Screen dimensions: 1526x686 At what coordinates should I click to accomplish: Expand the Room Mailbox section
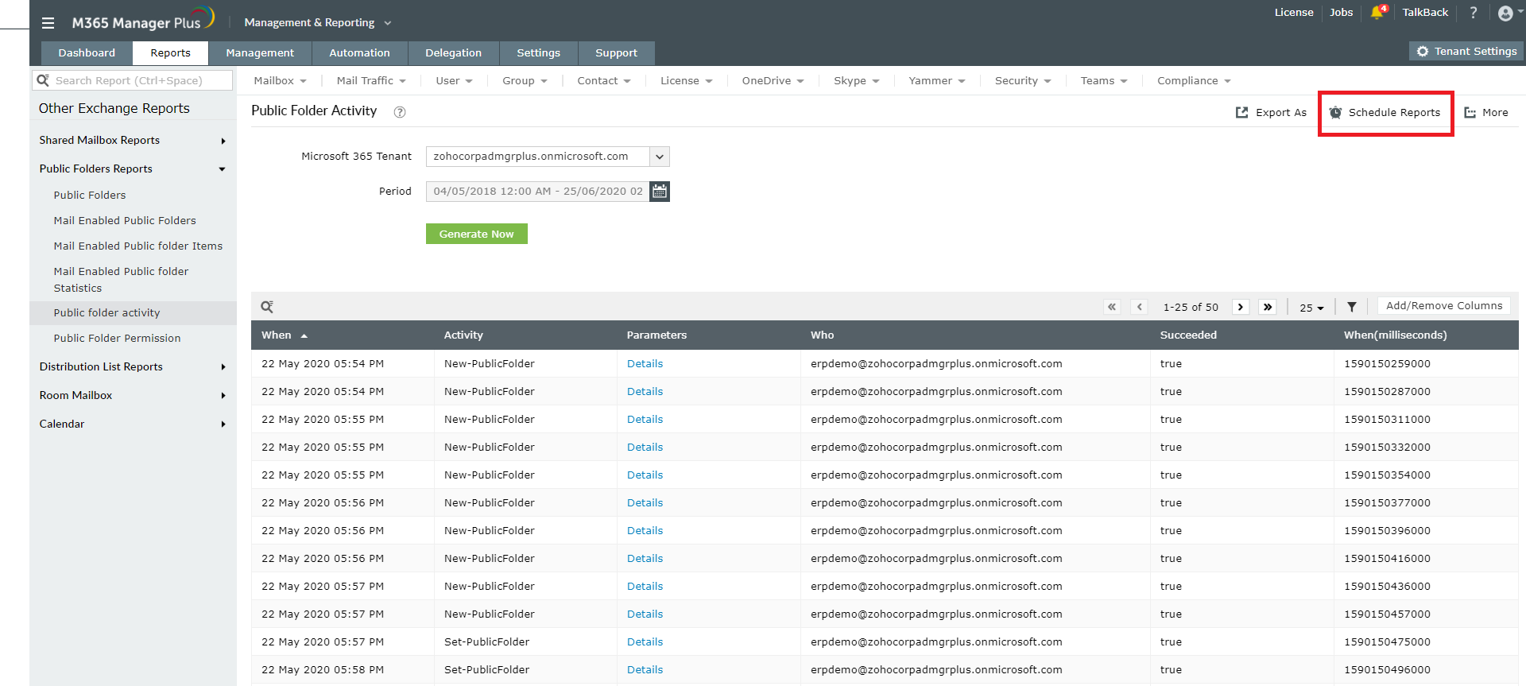pos(133,396)
